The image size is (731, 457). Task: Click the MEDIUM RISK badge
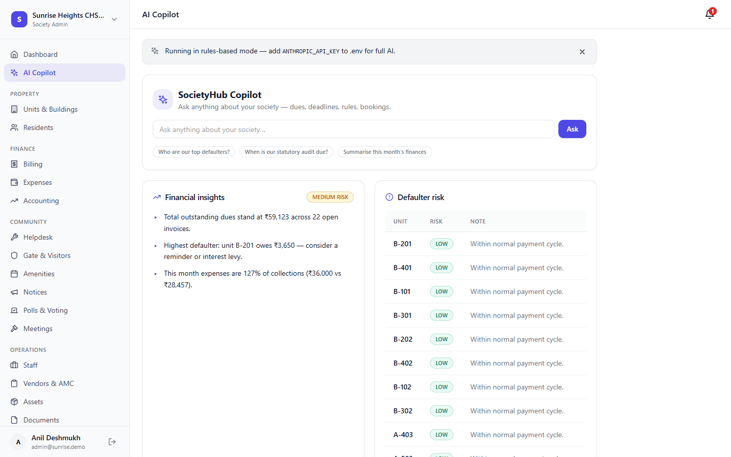point(330,197)
